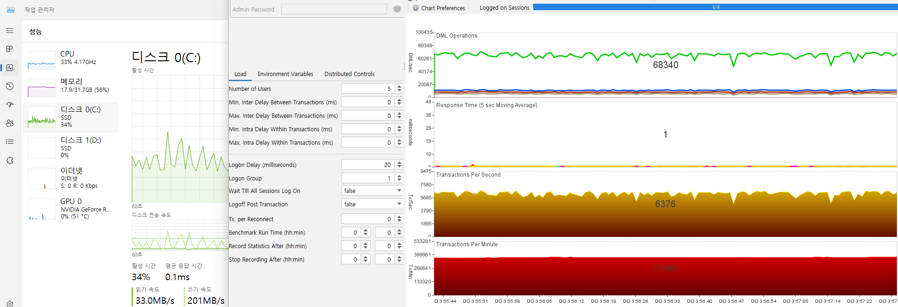Click the Admin Password input field
The width and height of the screenshot is (898, 307).
point(334,9)
